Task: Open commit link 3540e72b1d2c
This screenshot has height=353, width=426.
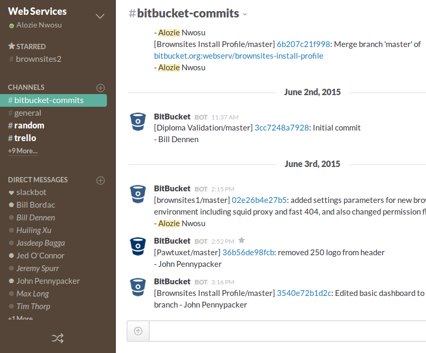Action: (304, 293)
